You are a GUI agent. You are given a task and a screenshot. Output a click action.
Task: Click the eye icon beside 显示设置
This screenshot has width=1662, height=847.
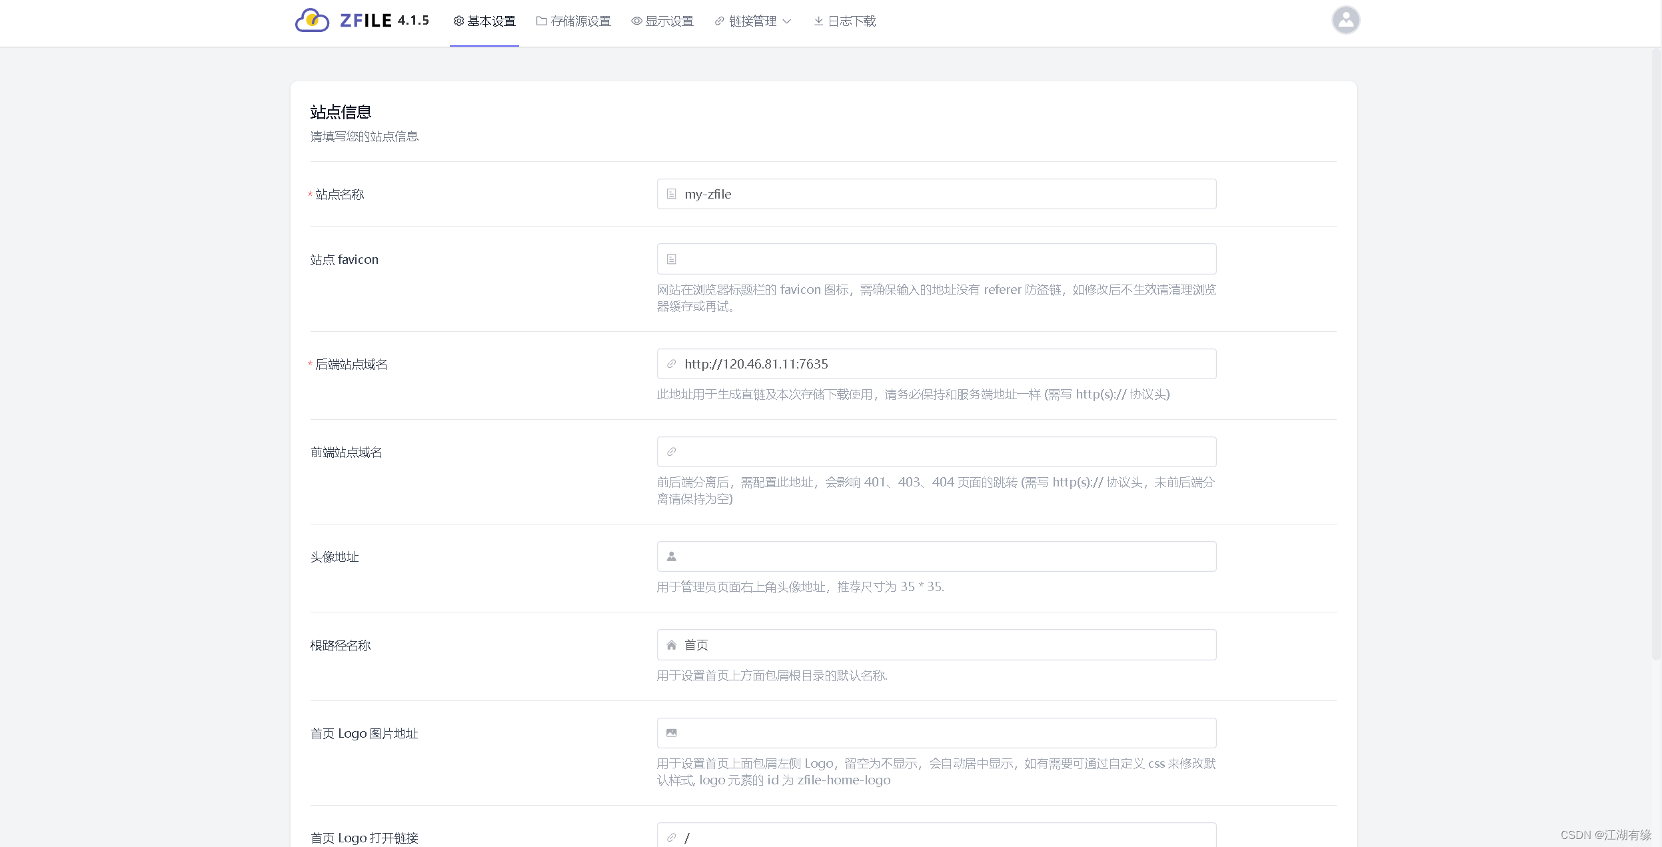(x=636, y=21)
